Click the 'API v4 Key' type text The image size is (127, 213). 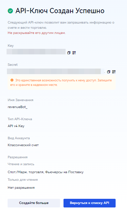(16, 126)
